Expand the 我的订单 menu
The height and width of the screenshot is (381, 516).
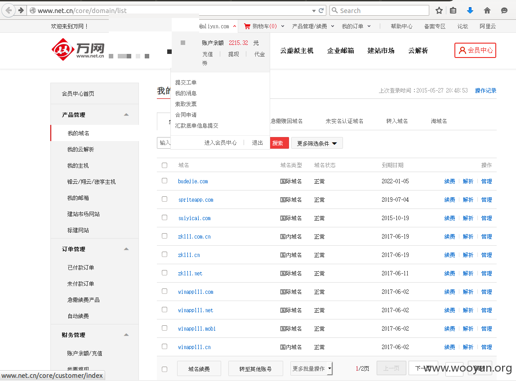point(369,26)
